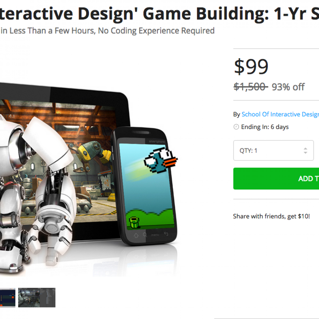Tap the magnifier search icon on the smartphone
Image resolution: width=319 pixels, height=319 pixels.
coord(145,235)
